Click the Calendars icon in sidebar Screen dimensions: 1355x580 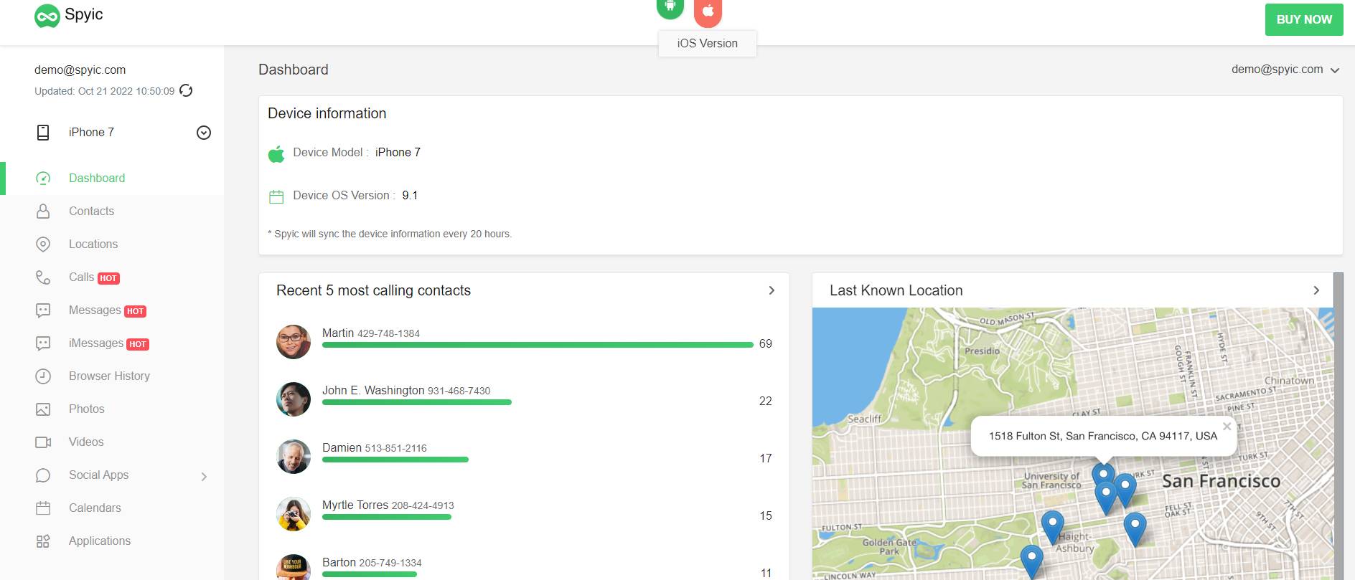(43, 508)
